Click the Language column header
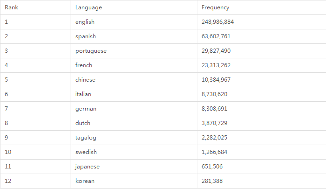The image size is (326, 189). pos(88,7)
